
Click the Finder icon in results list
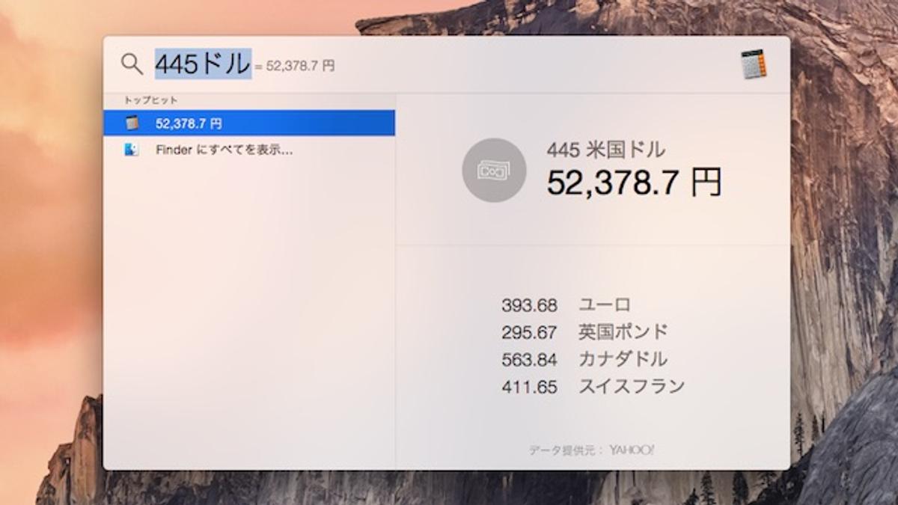132,150
